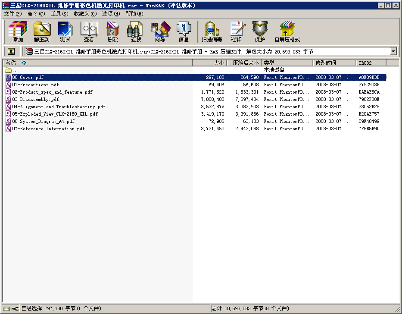Click the Extract To (解压到) icon

coord(41,31)
